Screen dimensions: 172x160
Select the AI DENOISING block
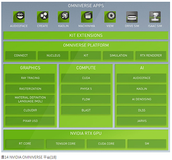coord(142,99)
